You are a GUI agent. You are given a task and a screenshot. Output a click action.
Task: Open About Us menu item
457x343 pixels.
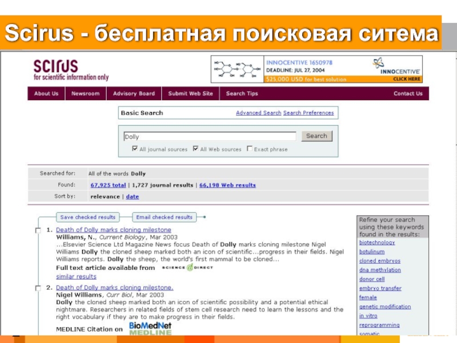point(46,94)
